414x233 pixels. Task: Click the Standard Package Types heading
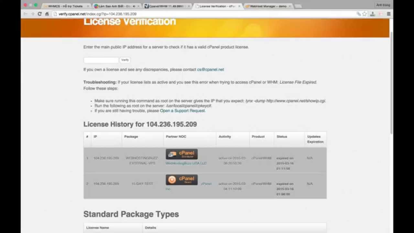(131, 214)
